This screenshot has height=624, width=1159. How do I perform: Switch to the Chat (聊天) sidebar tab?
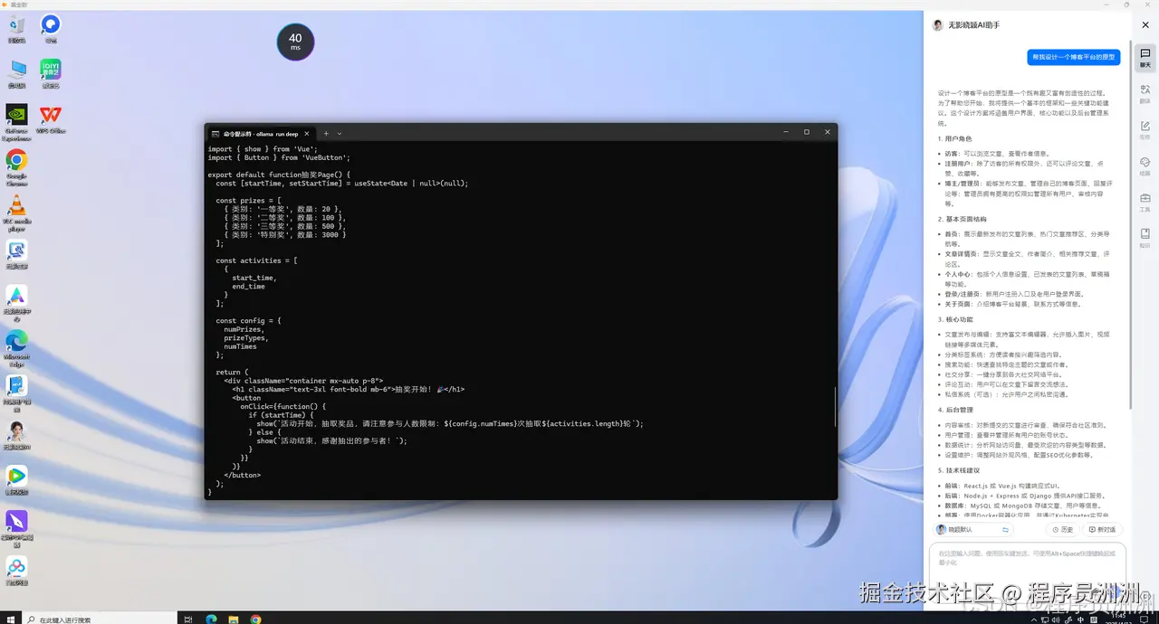[1145, 58]
